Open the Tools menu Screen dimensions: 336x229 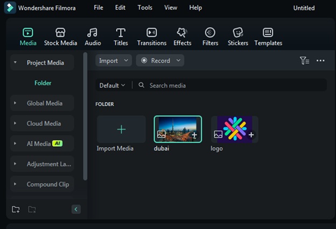(x=145, y=8)
